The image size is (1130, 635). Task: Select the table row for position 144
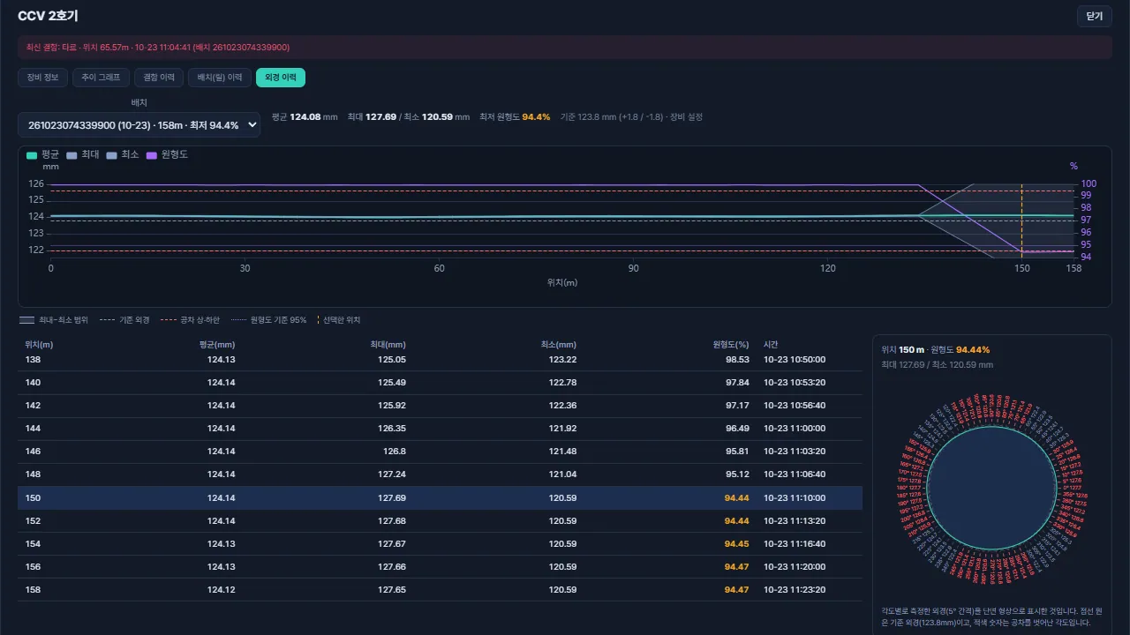[x=440, y=429]
